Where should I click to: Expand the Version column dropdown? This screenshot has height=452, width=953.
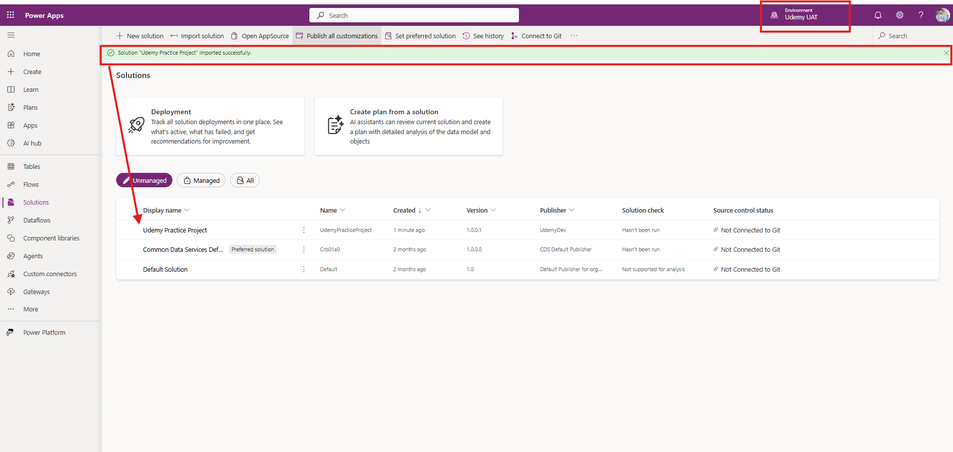pos(493,210)
